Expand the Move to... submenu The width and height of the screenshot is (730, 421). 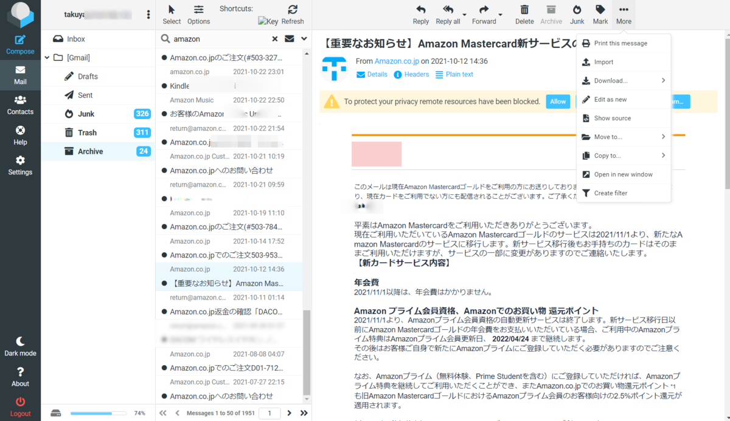coord(624,137)
